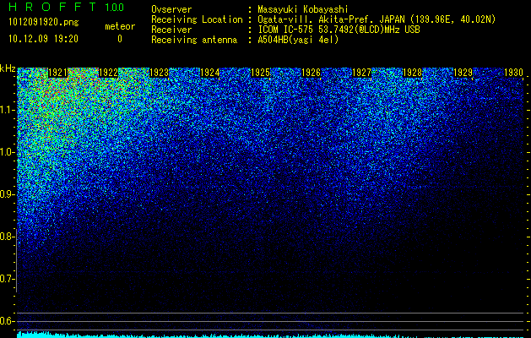Click the observer name Masayuki Kobayashi

(x=303, y=9)
